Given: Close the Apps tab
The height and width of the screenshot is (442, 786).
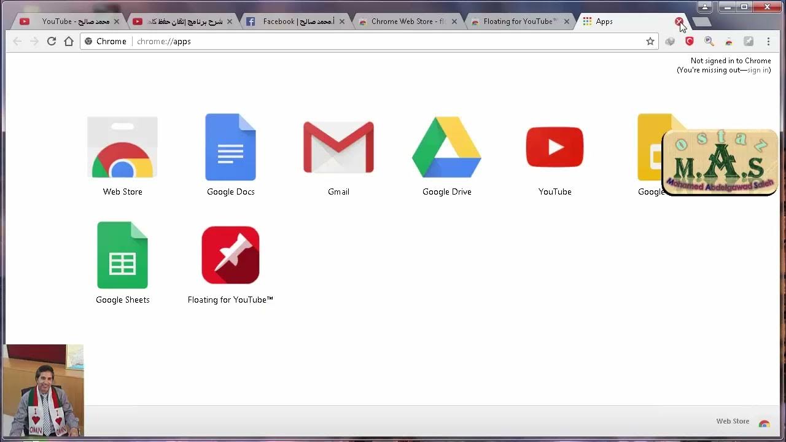Looking at the screenshot, I should pyautogui.click(x=679, y=21).
